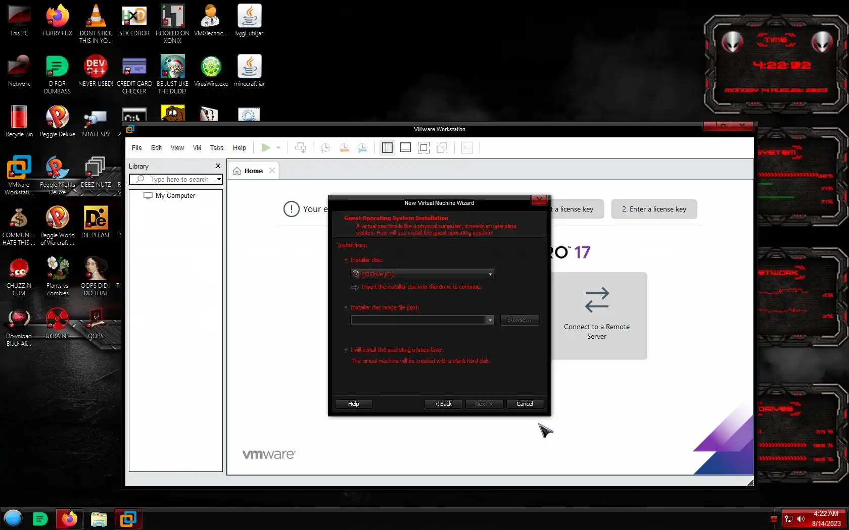
Task: Select the Installer disc image file (iso) radio
Action: (x=346, y=308)
